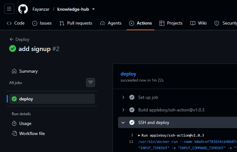Click the green success icon beside add signup
Viewport: 237px width, 152px height.
(13, 48)
